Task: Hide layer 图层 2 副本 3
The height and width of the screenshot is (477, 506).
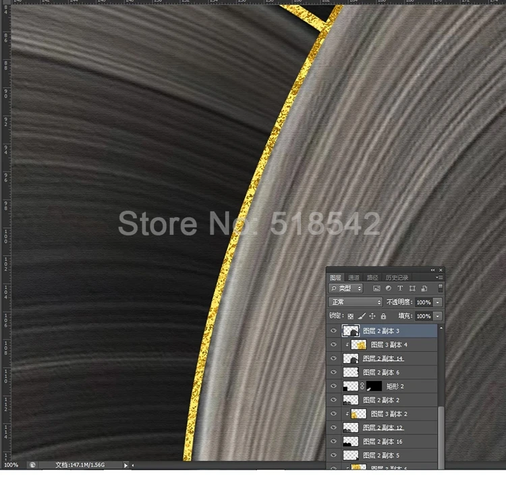Action: tap(334, 331)
